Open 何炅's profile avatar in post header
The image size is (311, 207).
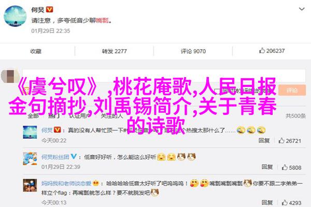click(x=15, y=16)
